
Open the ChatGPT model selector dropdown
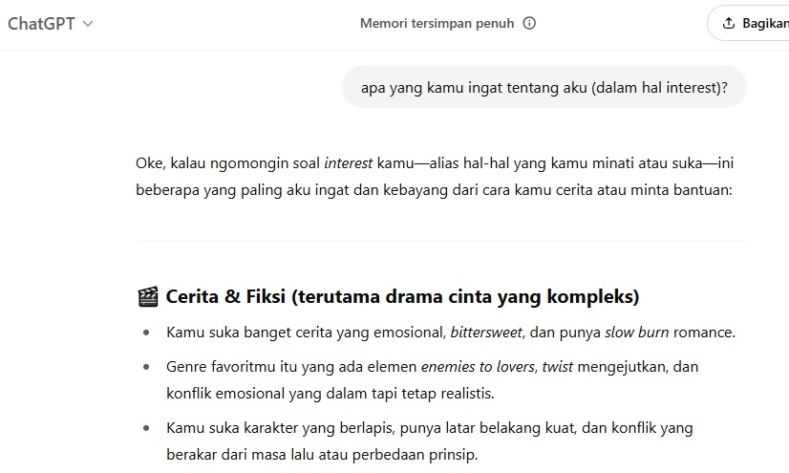[51, 24]
